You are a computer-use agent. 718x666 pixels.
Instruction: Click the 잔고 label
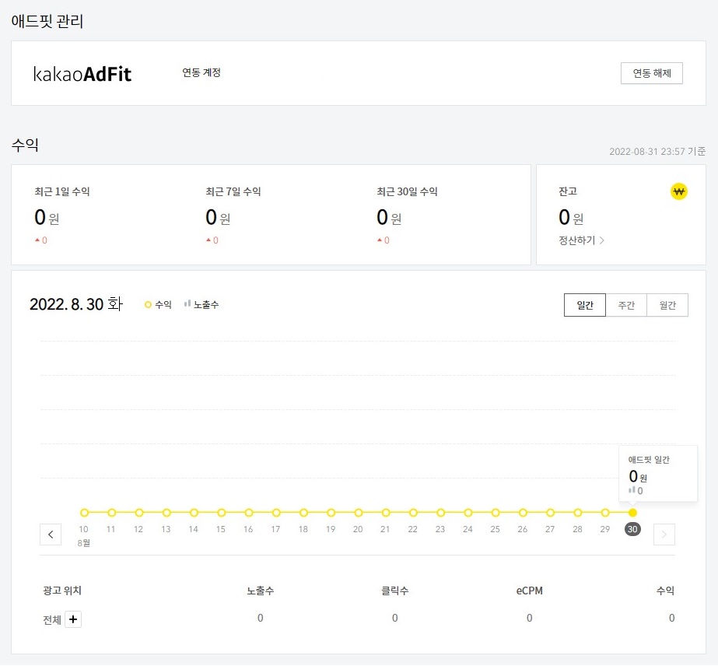point(568,191)
